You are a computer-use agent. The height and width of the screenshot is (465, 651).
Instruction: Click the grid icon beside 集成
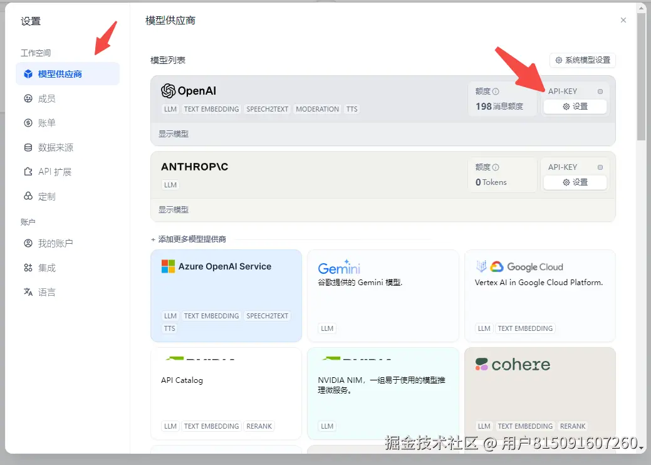(28, 268)
